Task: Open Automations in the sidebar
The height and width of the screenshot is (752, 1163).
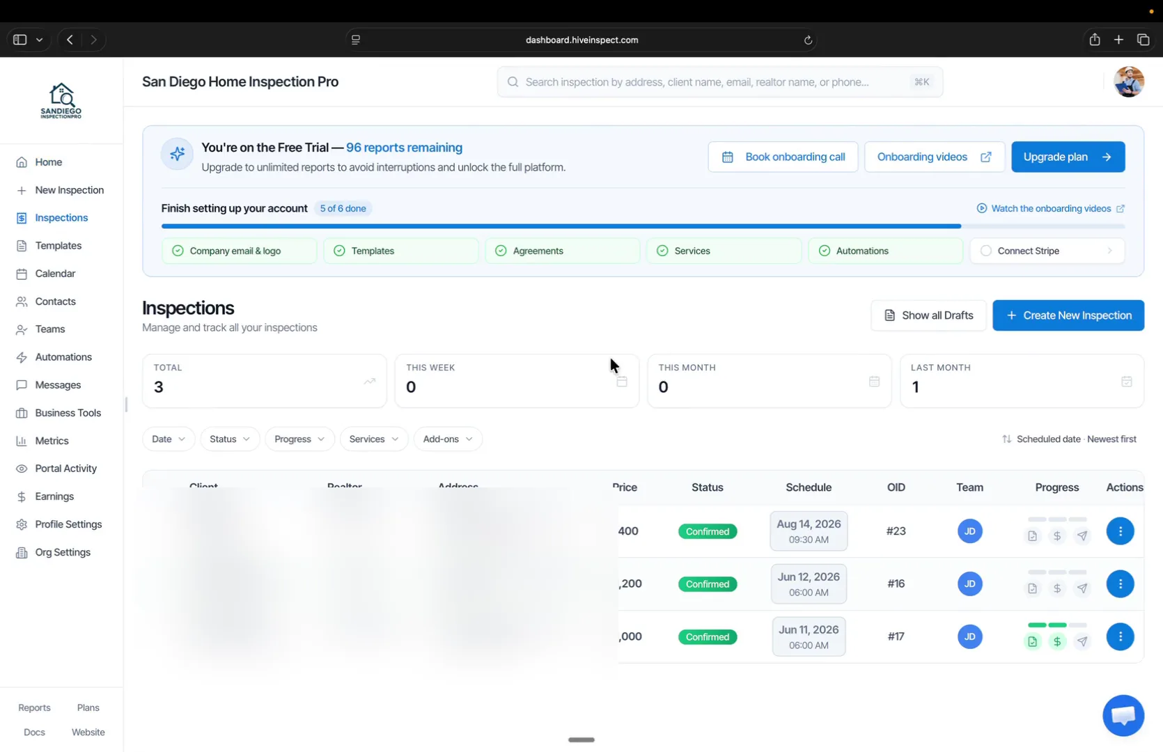Action: pyautogui.click(x=63, y=357)
